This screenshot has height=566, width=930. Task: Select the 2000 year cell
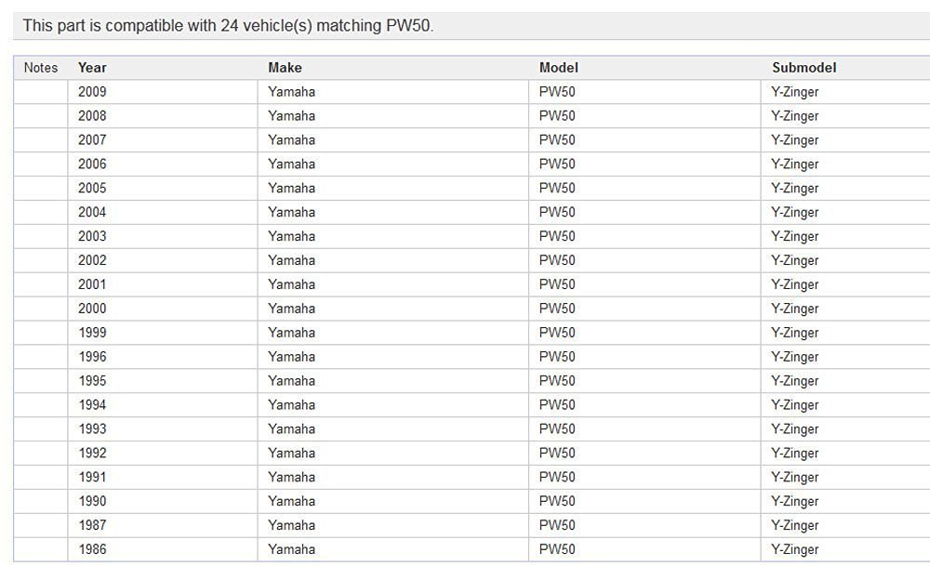coord(92,309)
